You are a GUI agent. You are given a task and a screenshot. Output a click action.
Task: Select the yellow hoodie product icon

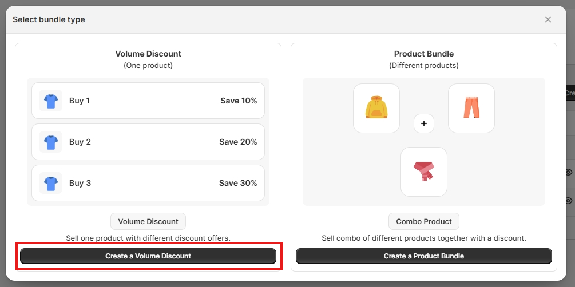376,108
